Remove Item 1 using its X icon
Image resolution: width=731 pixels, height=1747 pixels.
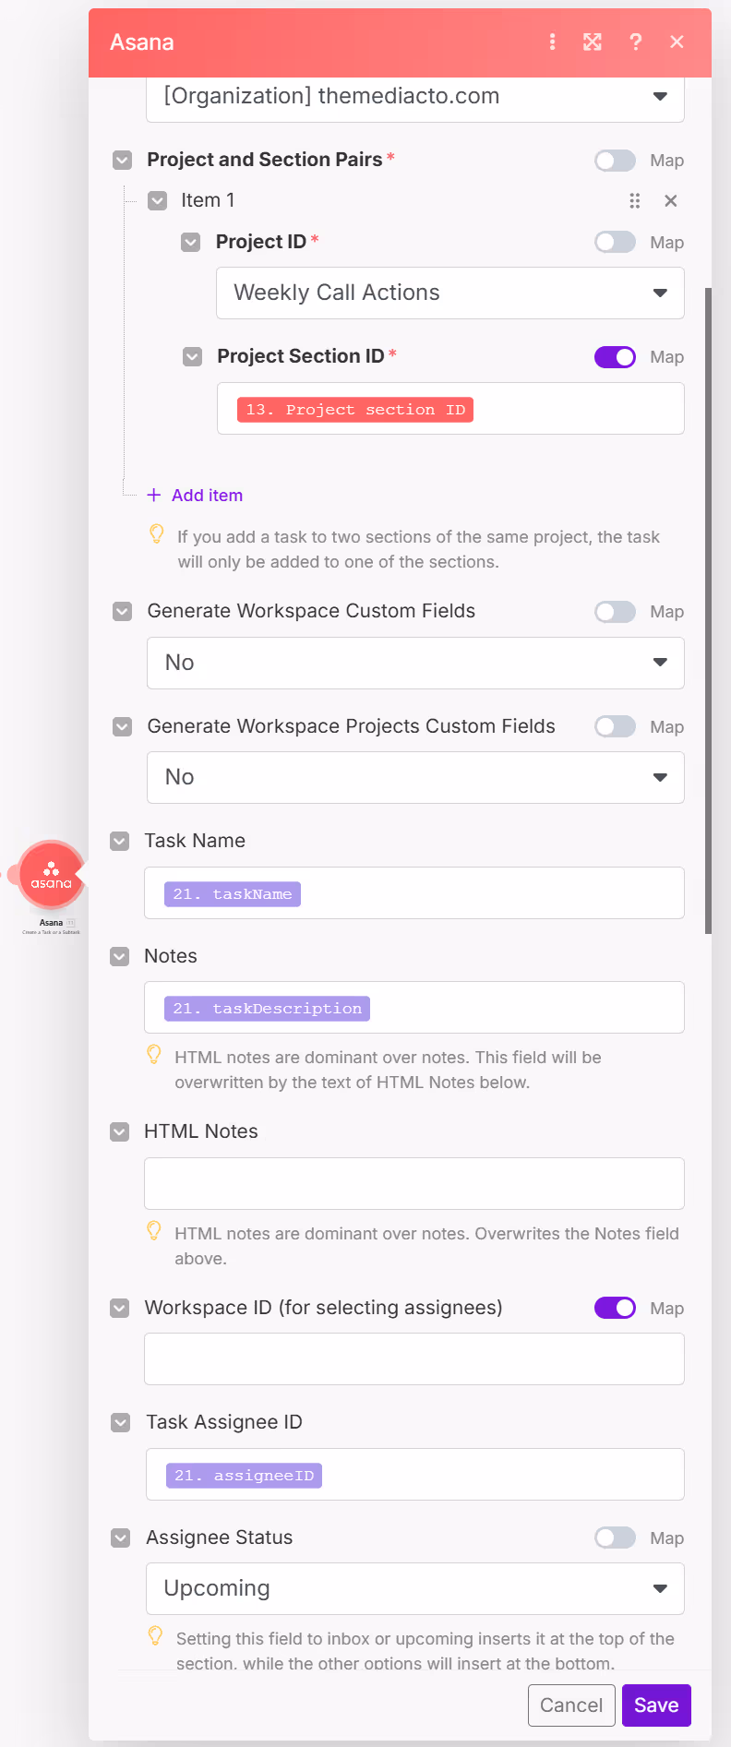[x=671, y=200]
